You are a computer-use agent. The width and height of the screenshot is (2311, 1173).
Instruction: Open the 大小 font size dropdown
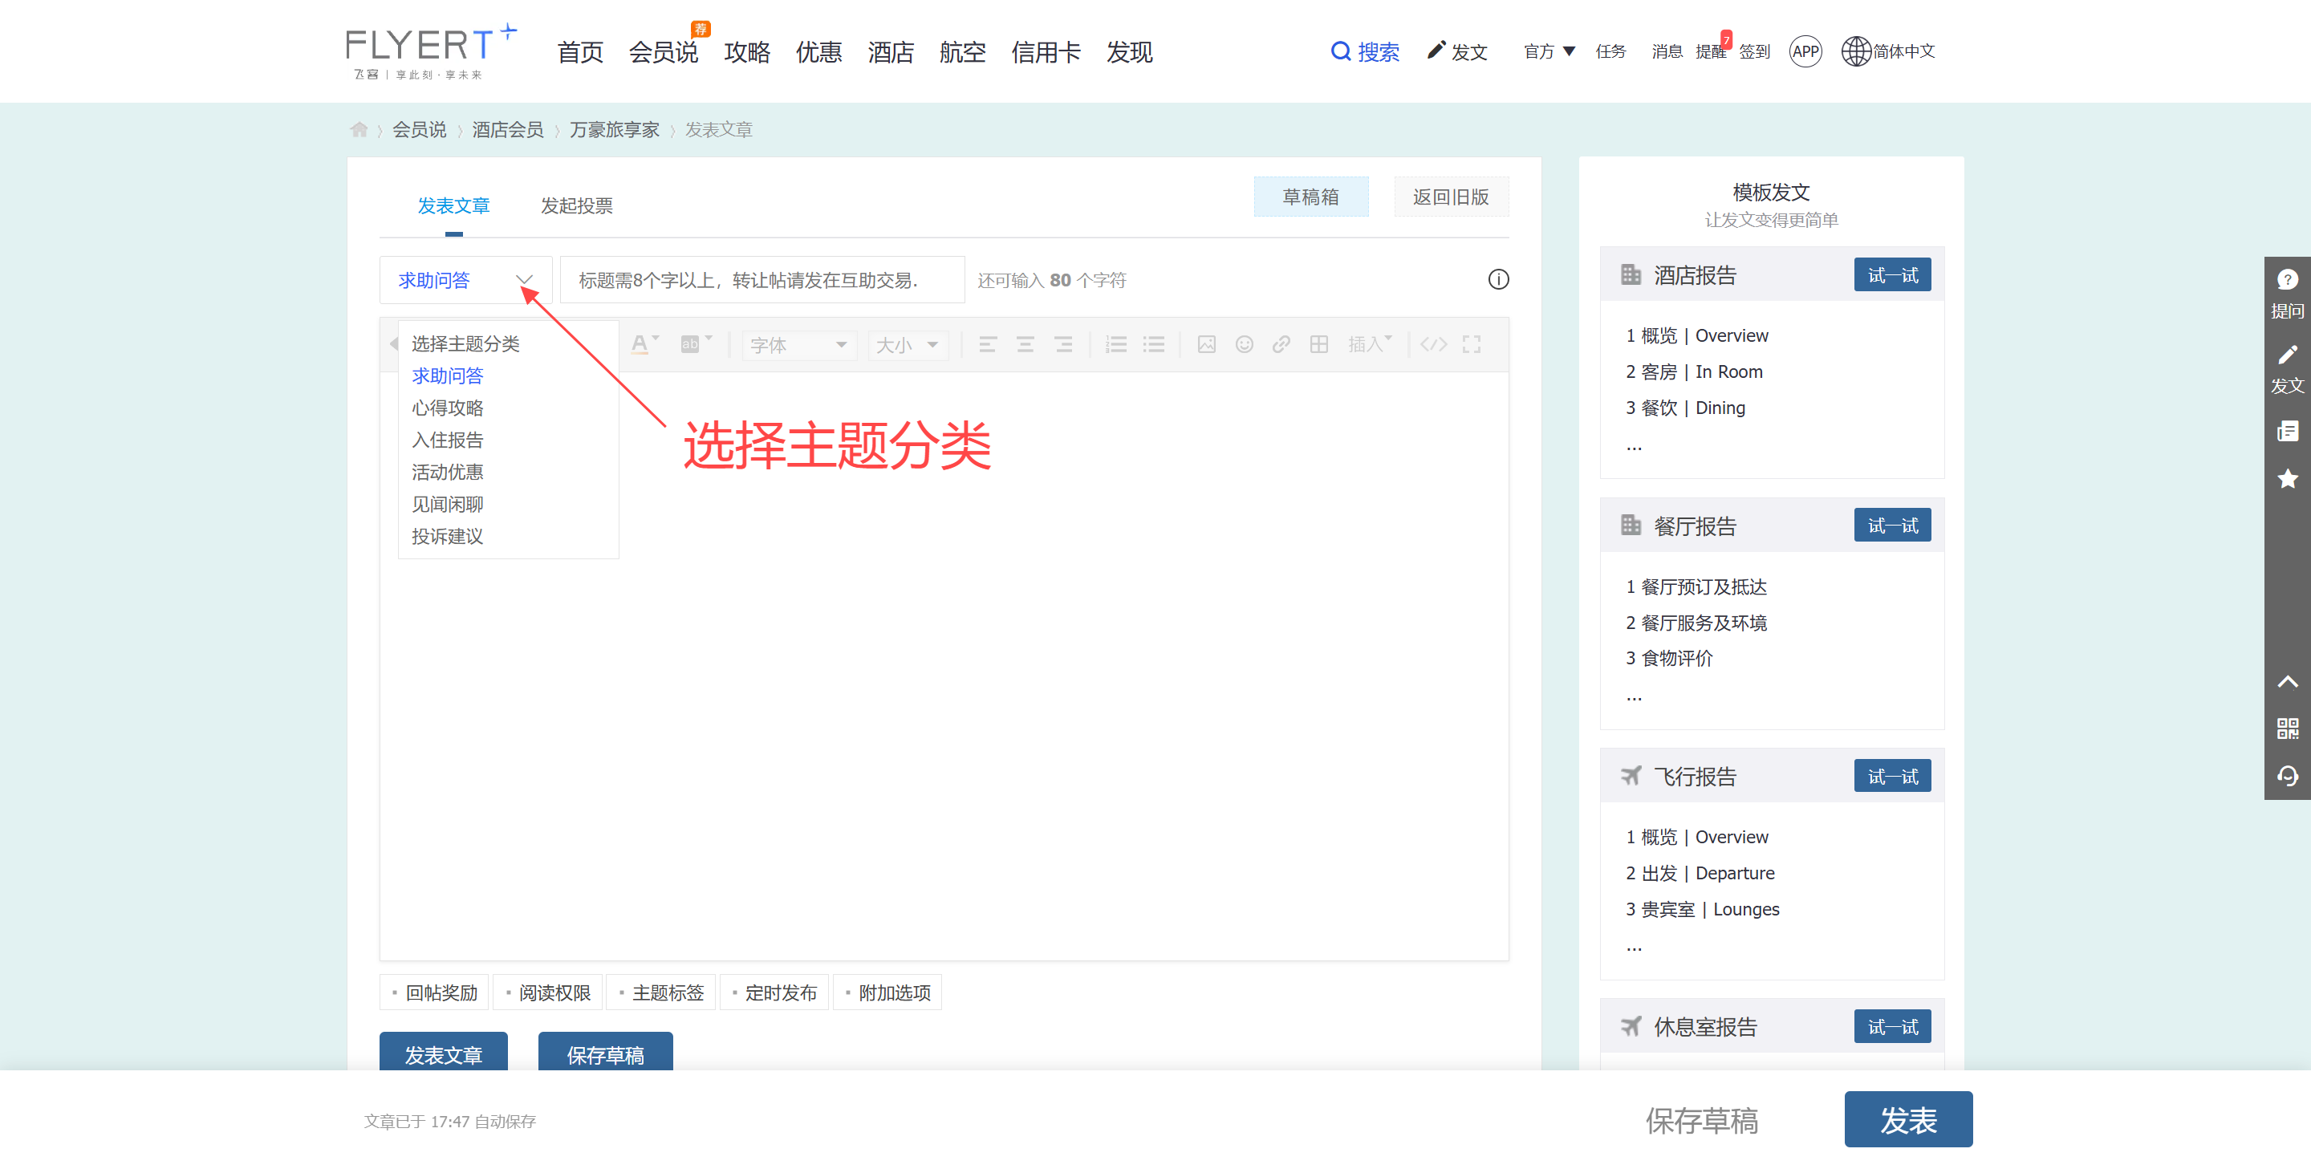point(908,345)
